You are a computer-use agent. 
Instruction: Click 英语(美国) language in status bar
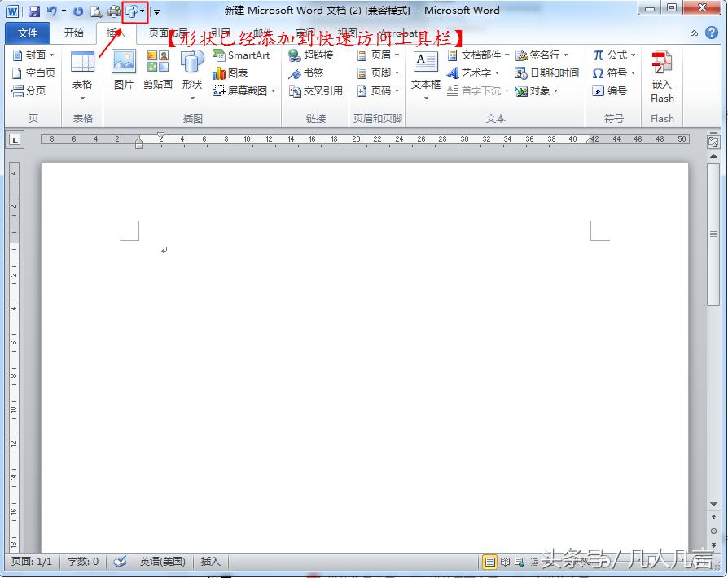tap(162, 562)
